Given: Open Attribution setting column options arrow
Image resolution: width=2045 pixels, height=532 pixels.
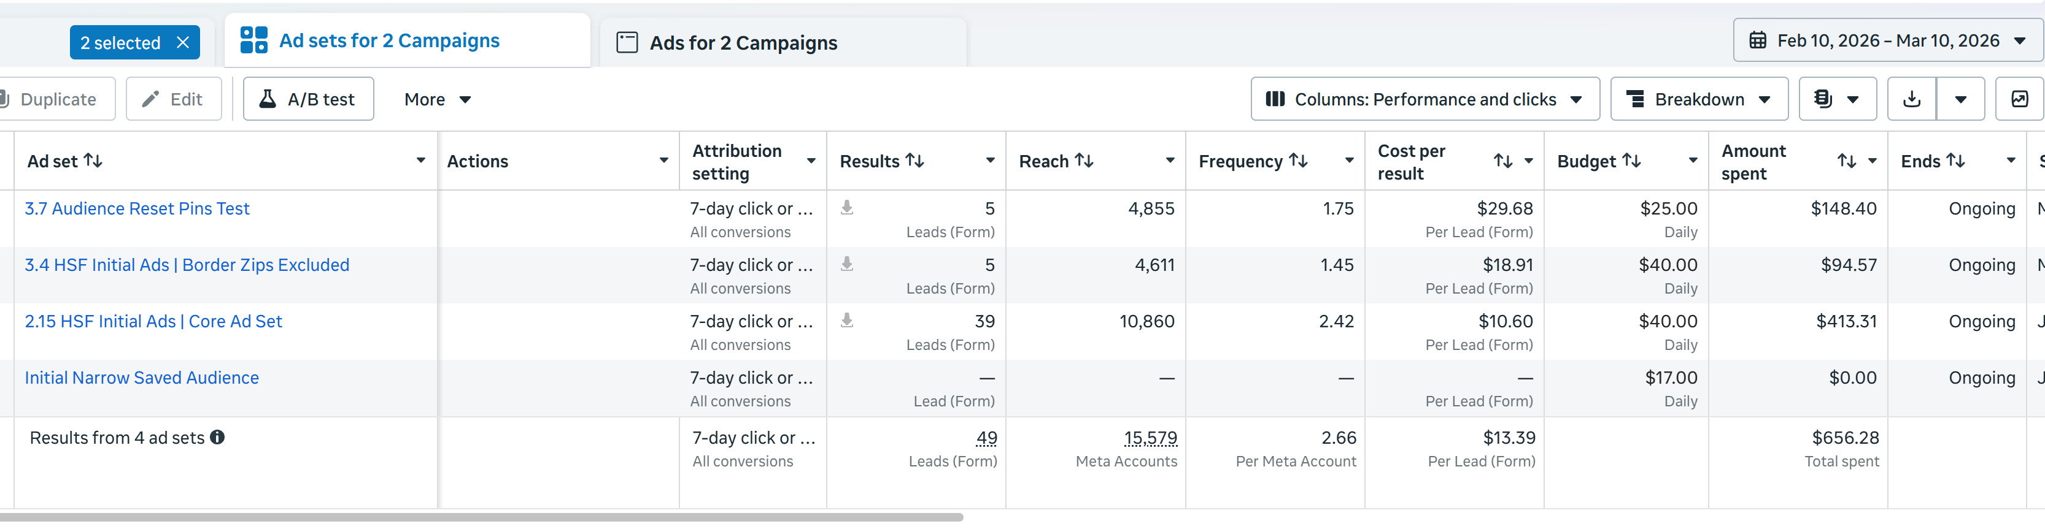Looking at the screenshot, I should [811, 161].
